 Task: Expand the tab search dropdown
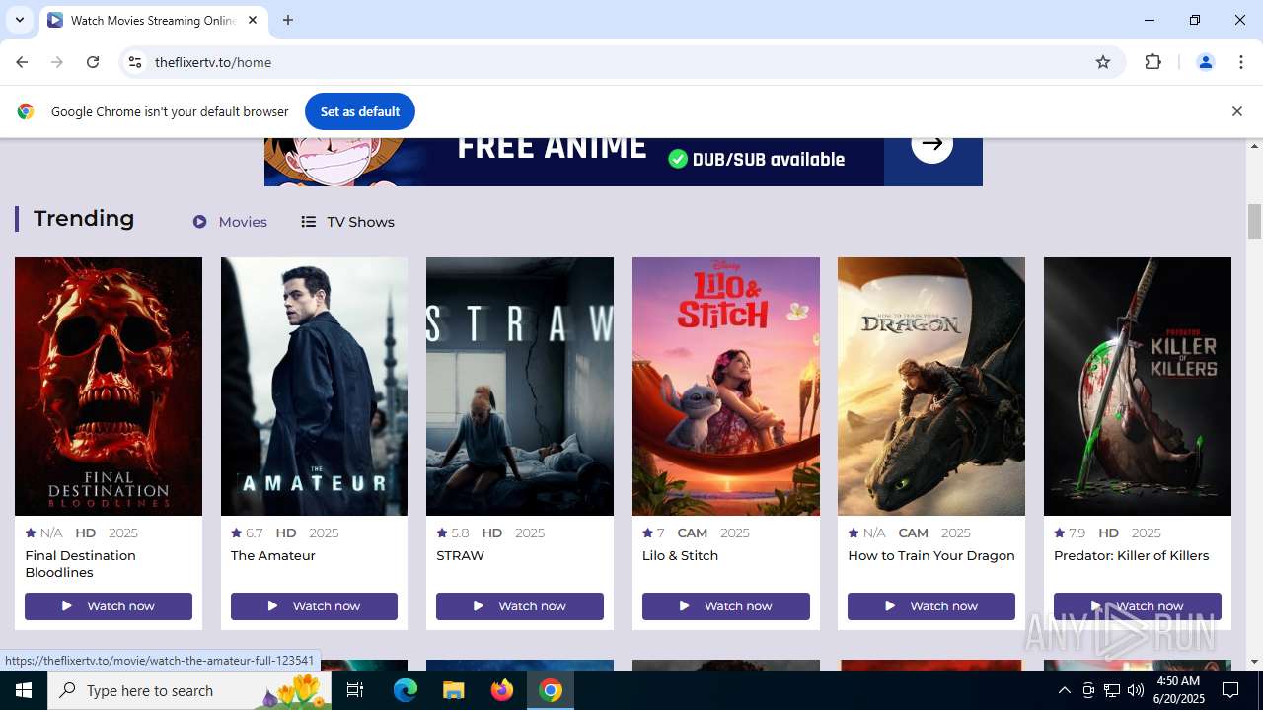pos(19,20)
